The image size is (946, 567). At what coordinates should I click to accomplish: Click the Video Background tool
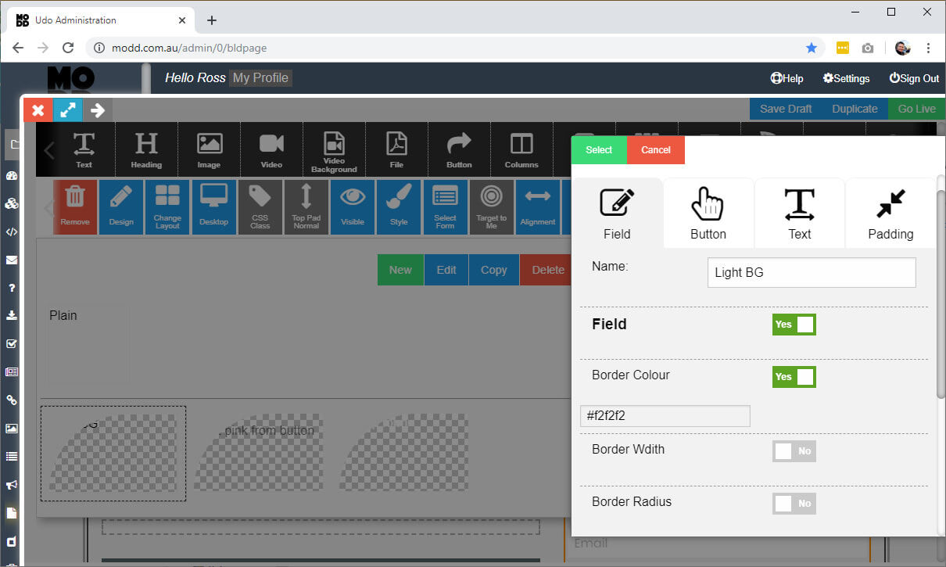click(x=334, y=149)
